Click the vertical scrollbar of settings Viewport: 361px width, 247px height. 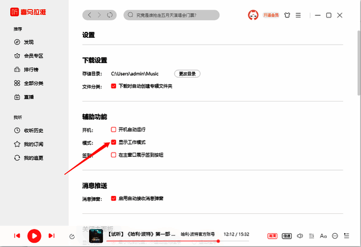click(x=359, y=63)
